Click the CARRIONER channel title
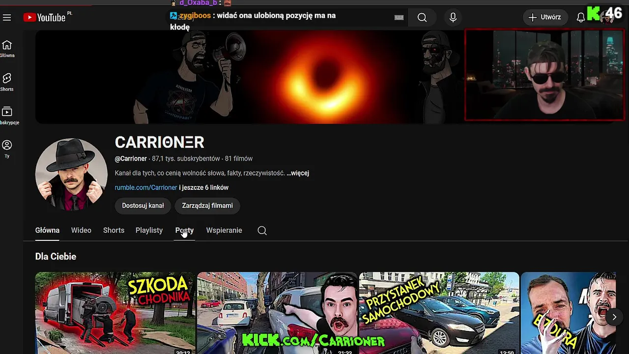 [x=159, y=143]
